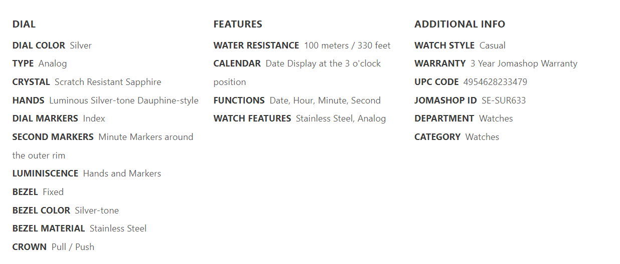Image resolution: width=620 pixels, height=264 pixels.
Task: Click the FEATURES section heading
Action: coord(237,24)
